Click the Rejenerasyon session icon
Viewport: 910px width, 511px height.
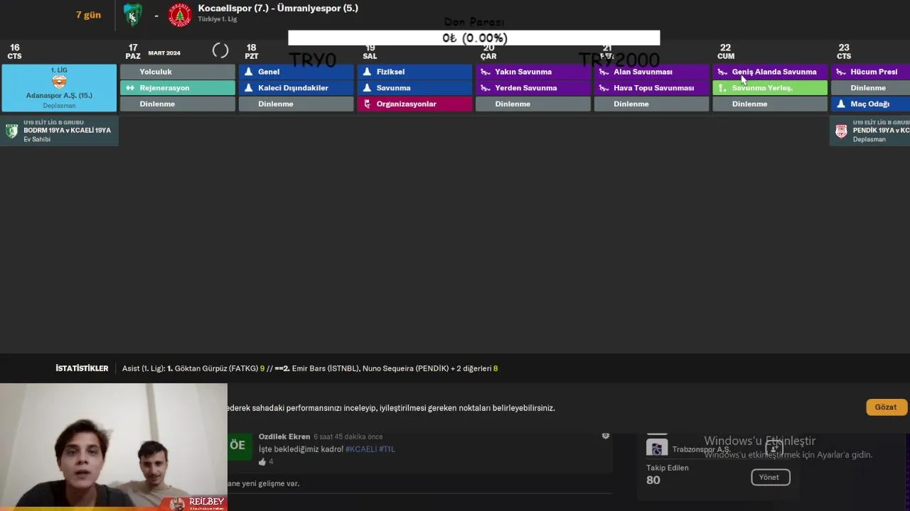coord(130,88)
